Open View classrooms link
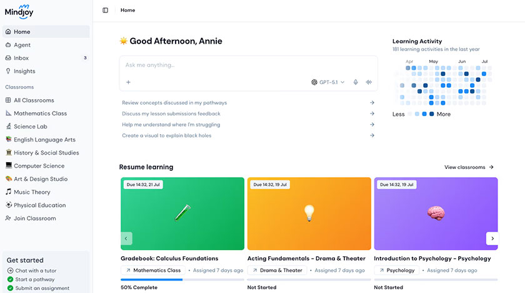Screen dimensions: 525x293 [469, 167]
